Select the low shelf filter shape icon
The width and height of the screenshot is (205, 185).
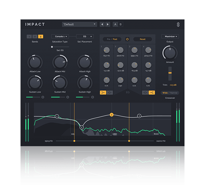click(103, 93)
